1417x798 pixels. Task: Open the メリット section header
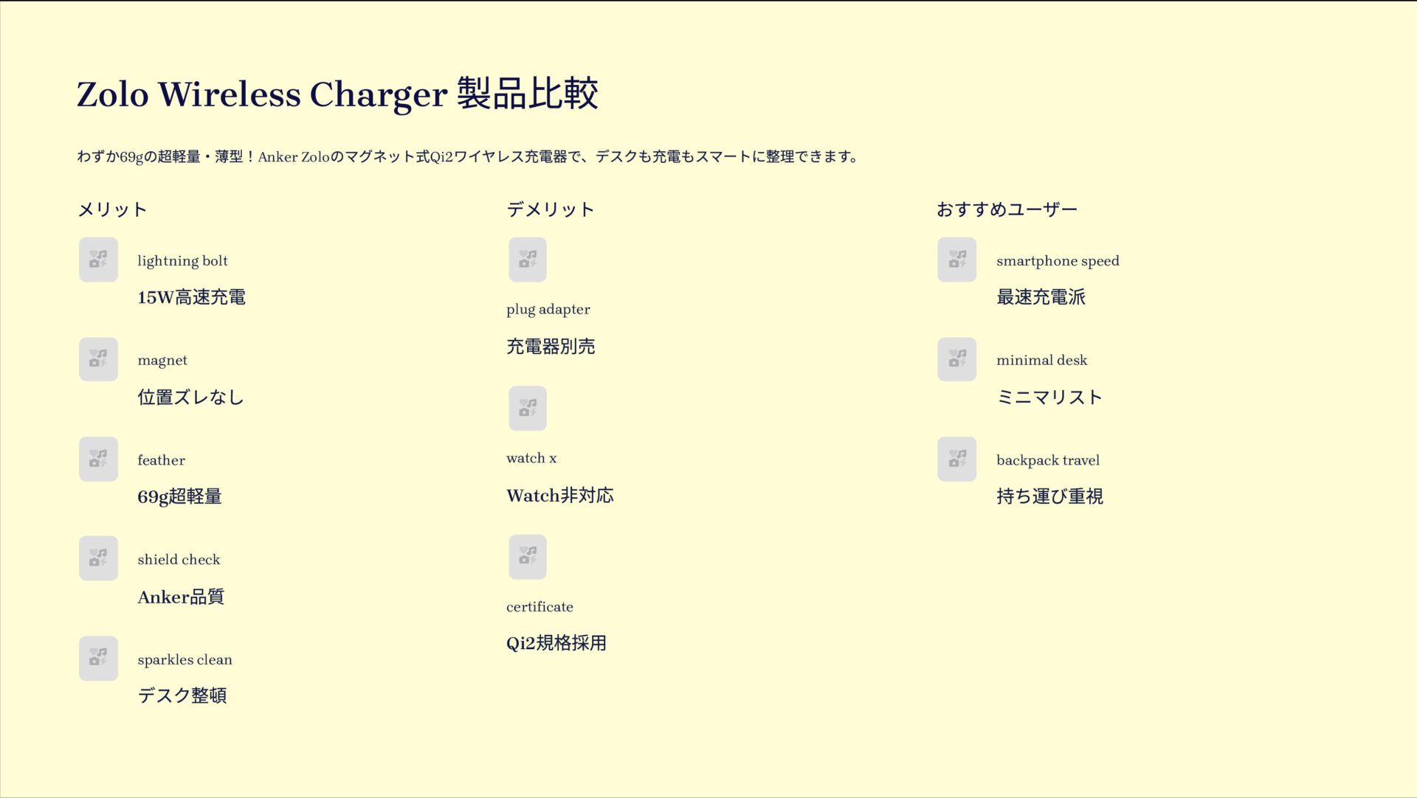(112, 209)
